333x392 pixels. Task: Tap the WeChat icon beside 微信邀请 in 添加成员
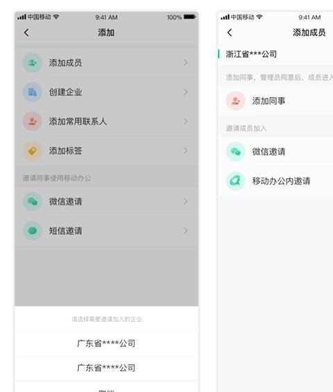tap(235, 151)
